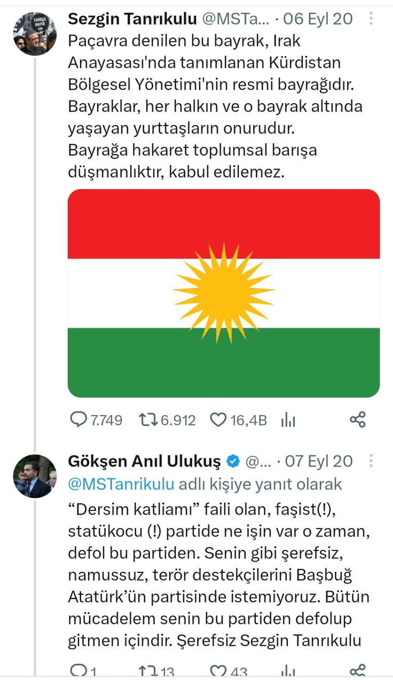393x684 pixels.
Task: Like the tweet with 16,4B likes
Action: pos(218,420)
